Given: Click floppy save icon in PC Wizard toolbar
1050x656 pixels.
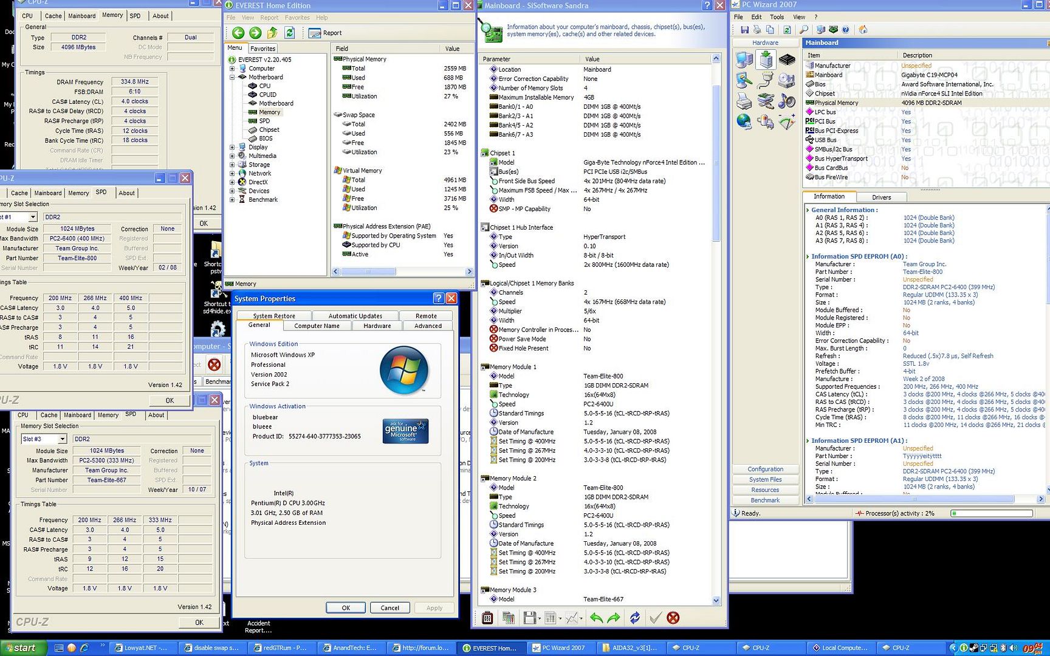Looking at the screenshot, I should [x=744, y=30].
